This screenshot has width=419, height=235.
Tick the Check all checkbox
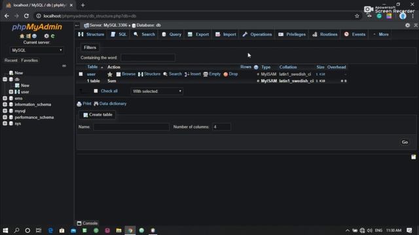pyautogui.click(x=96, y=91)
